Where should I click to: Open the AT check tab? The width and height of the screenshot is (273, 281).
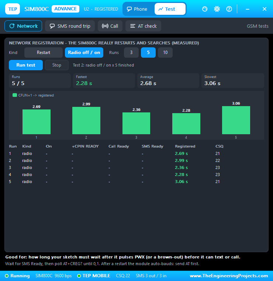(143, 26)
